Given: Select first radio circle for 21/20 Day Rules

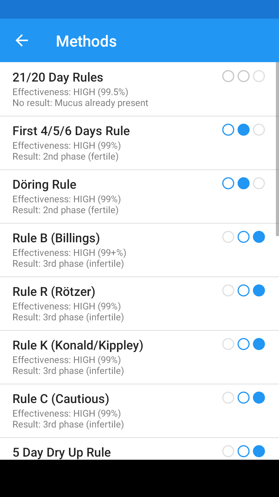Looking at the screenshot, I should [228, 76].
